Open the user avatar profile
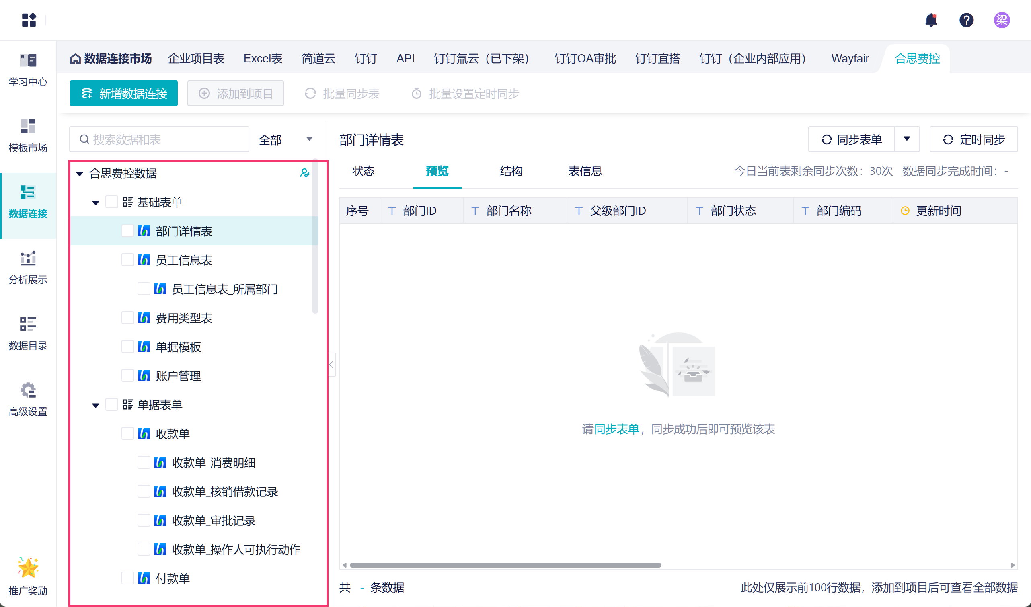The image size is (1031, 607). (1001, 20)
